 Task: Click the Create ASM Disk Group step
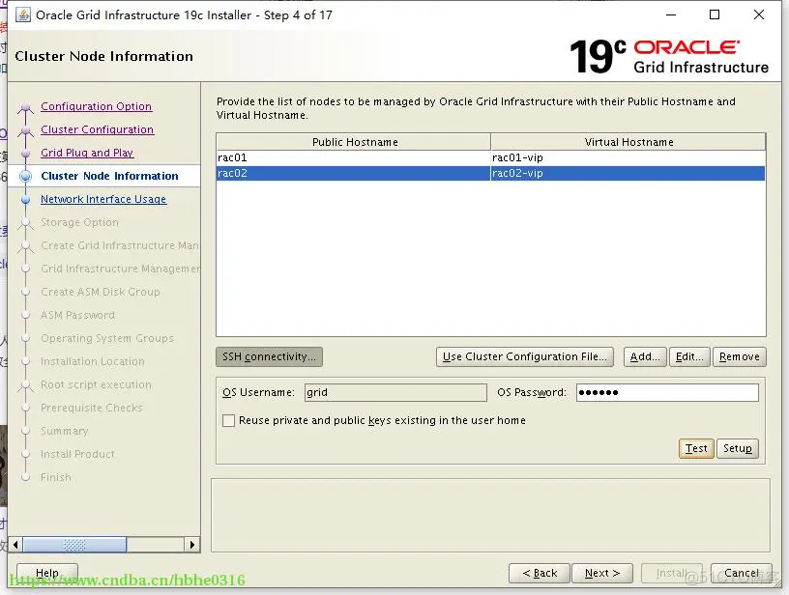coord(101,292)
